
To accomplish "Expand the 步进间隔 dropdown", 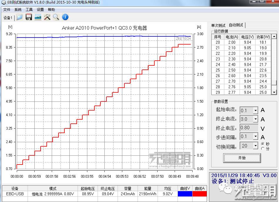I will 255,136.
